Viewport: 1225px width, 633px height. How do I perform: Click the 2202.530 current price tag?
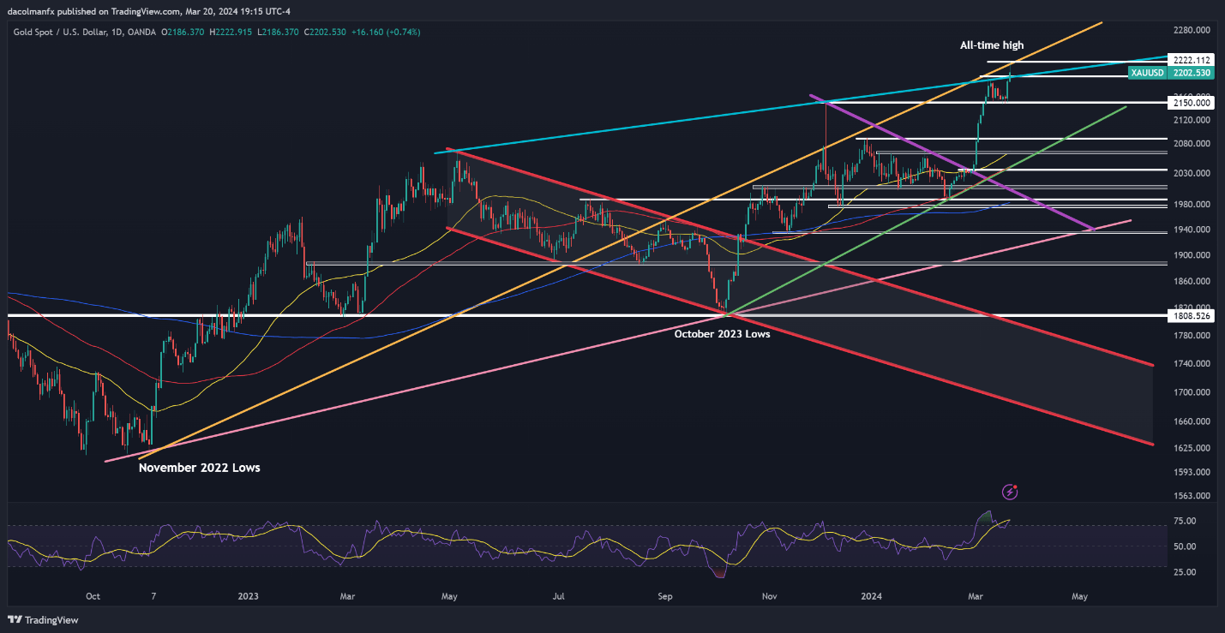(1192, 73)
